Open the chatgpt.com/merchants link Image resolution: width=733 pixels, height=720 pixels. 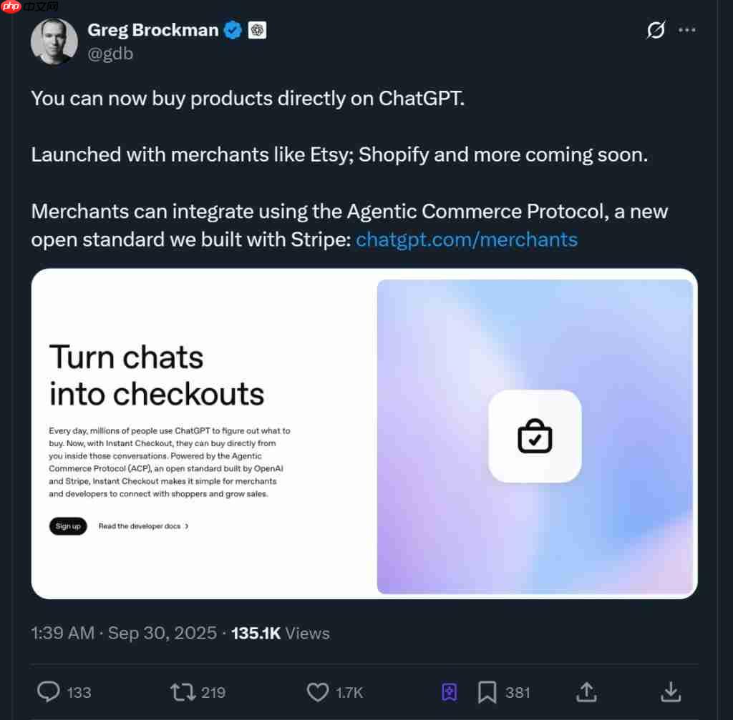tap(466, 240)
